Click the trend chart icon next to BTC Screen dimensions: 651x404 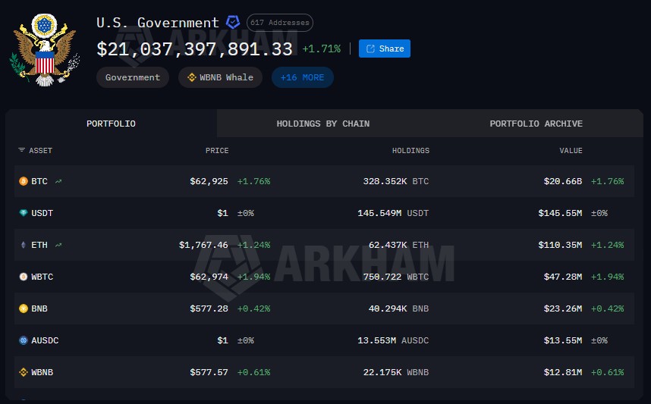coord(58,181)
